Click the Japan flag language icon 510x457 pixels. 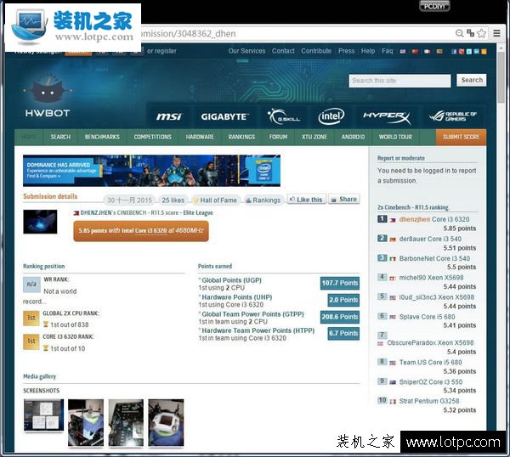[427, 51]
